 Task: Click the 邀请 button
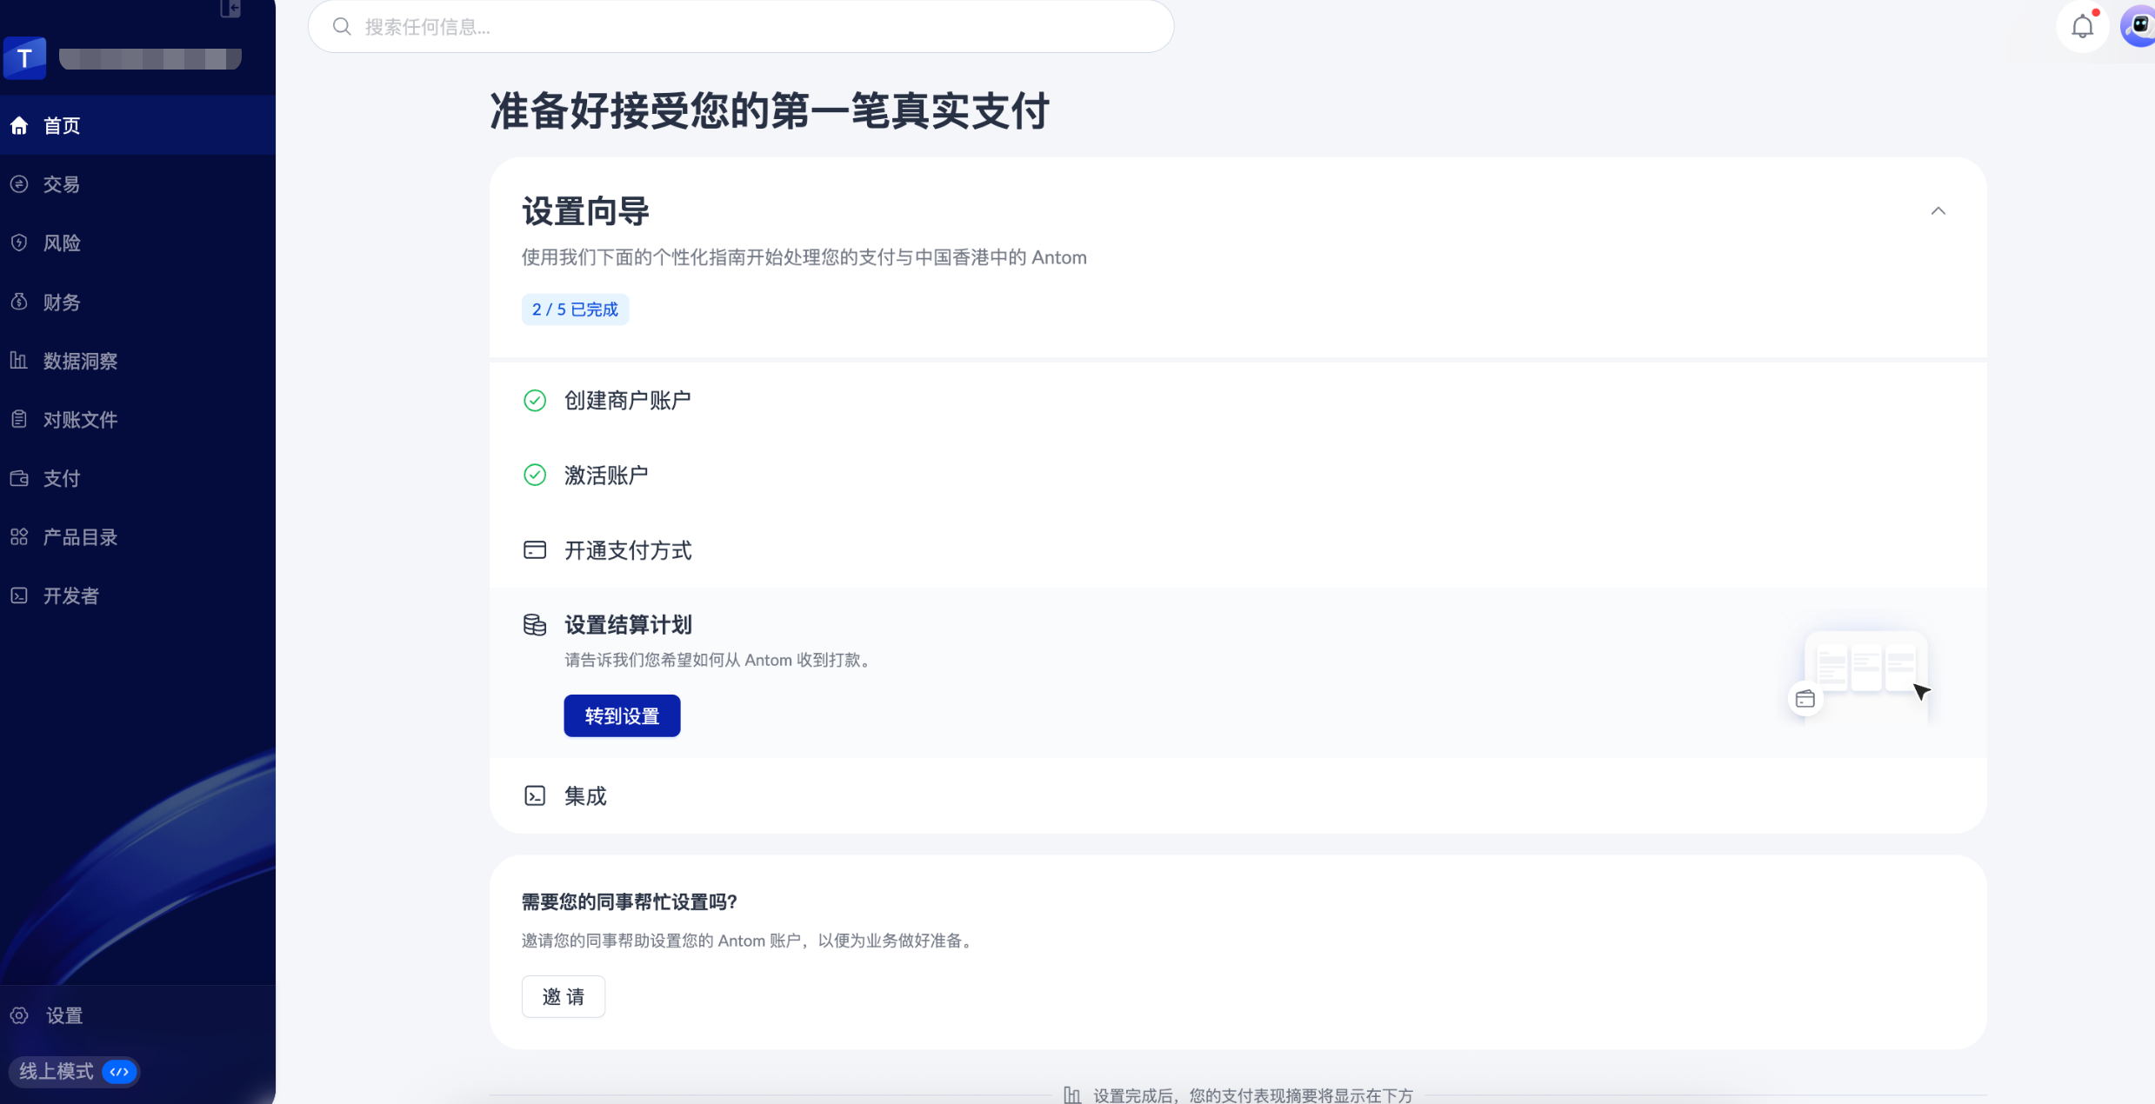[x=564, y=996]
